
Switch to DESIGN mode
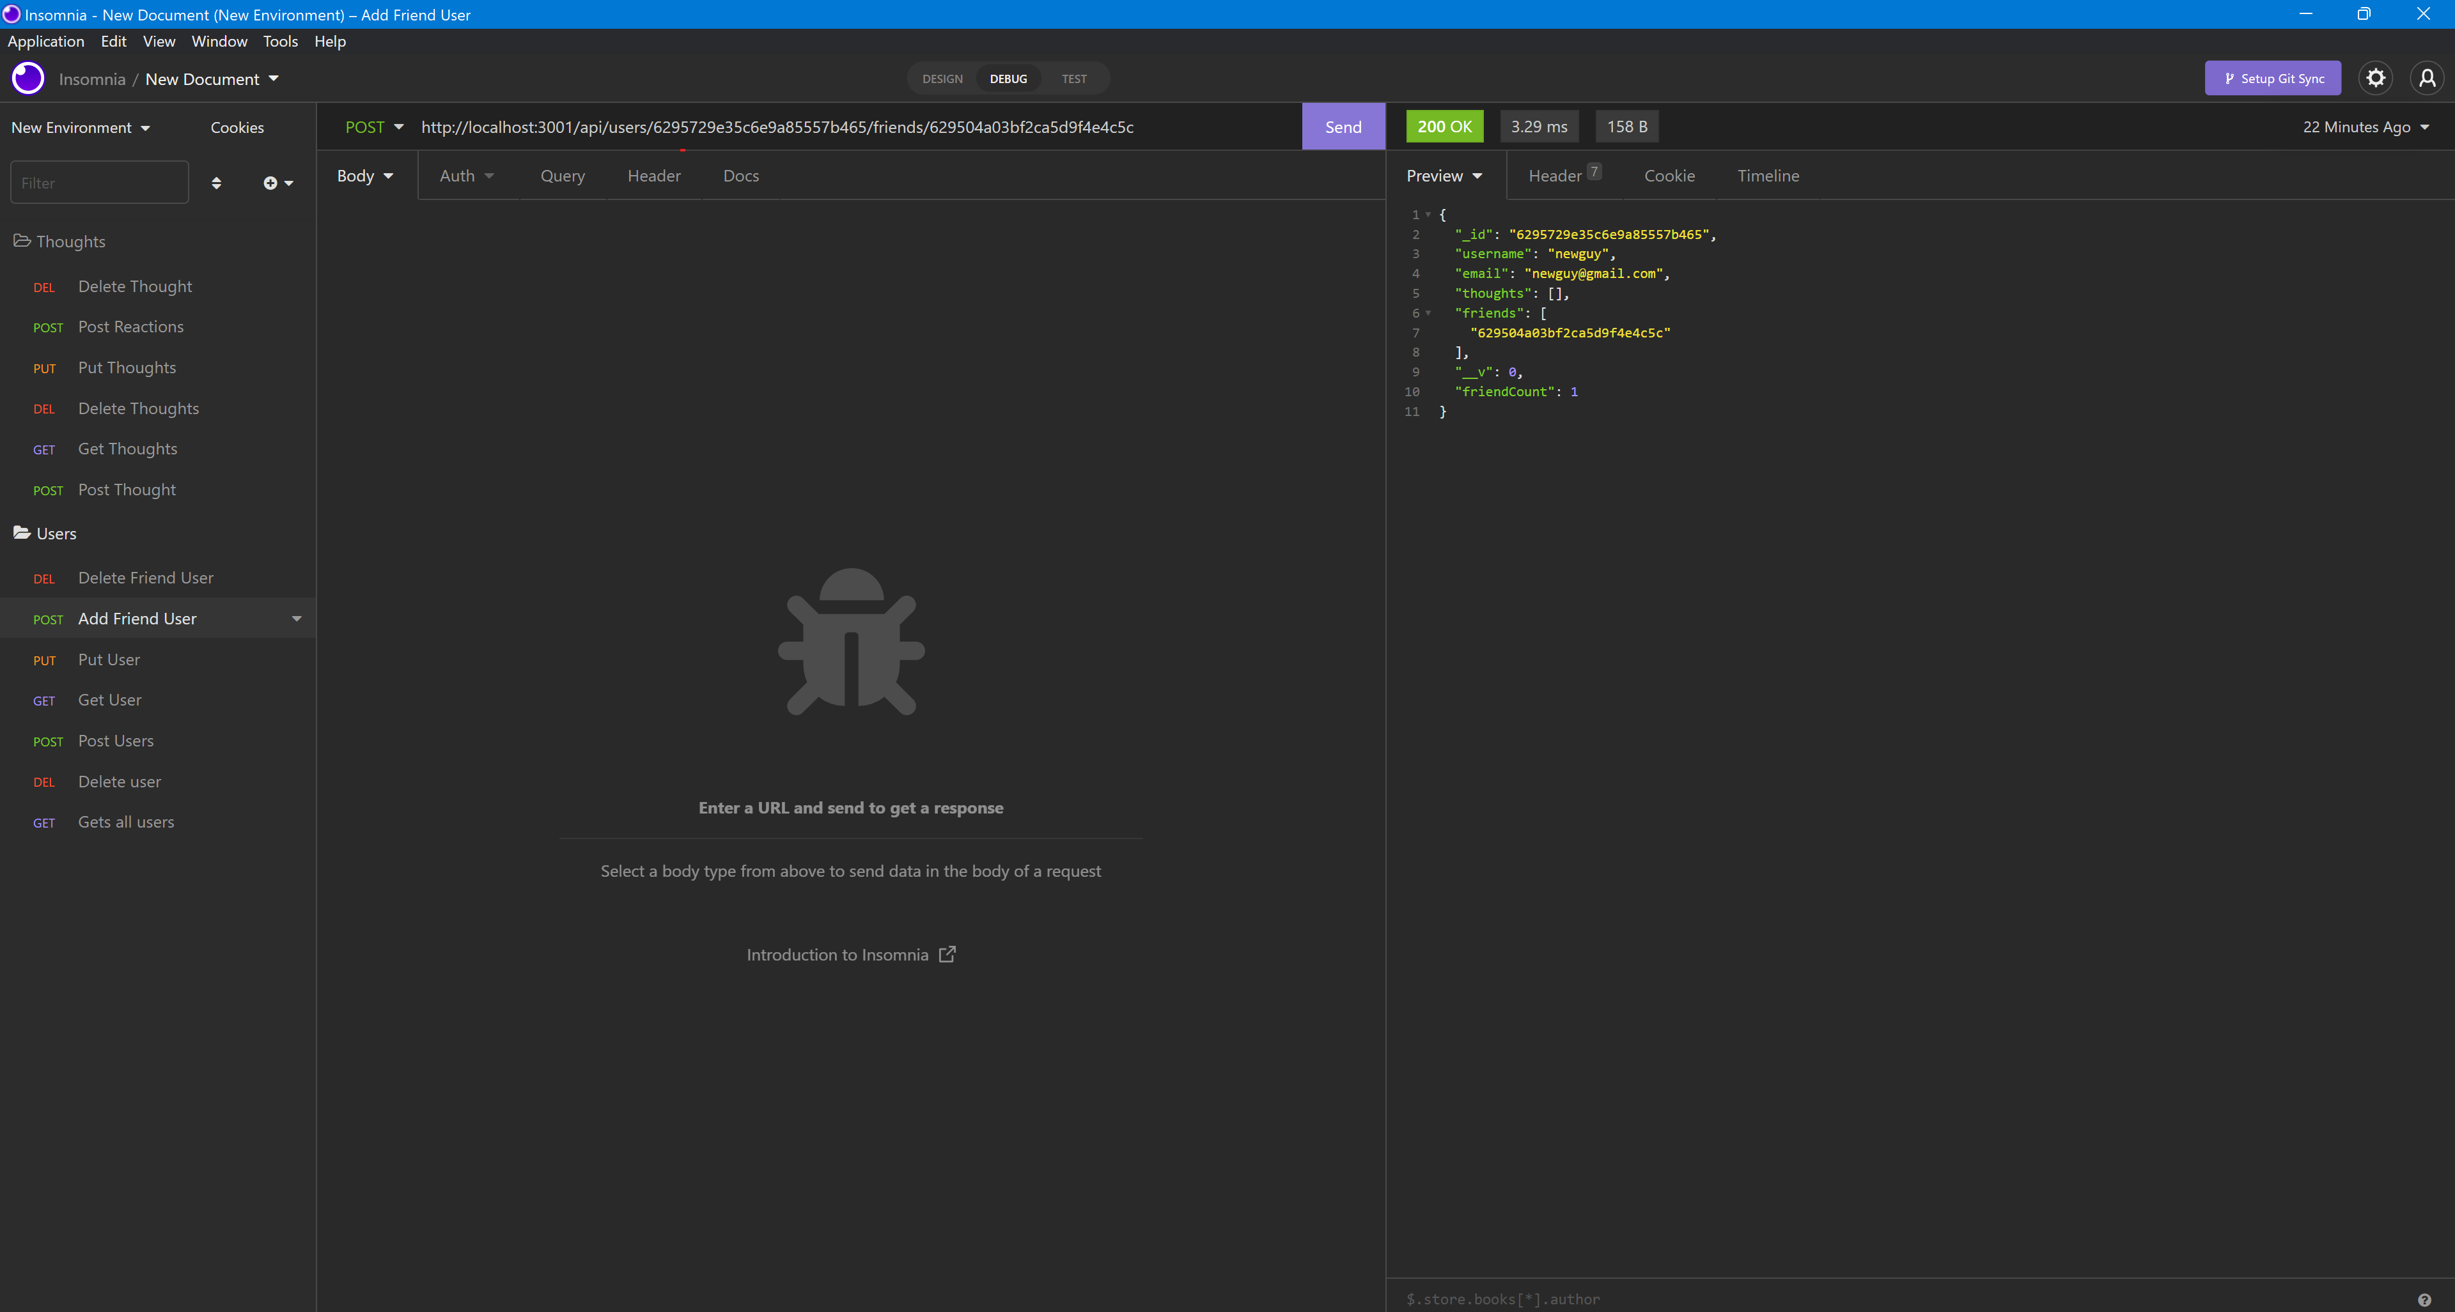click(942, 78)
